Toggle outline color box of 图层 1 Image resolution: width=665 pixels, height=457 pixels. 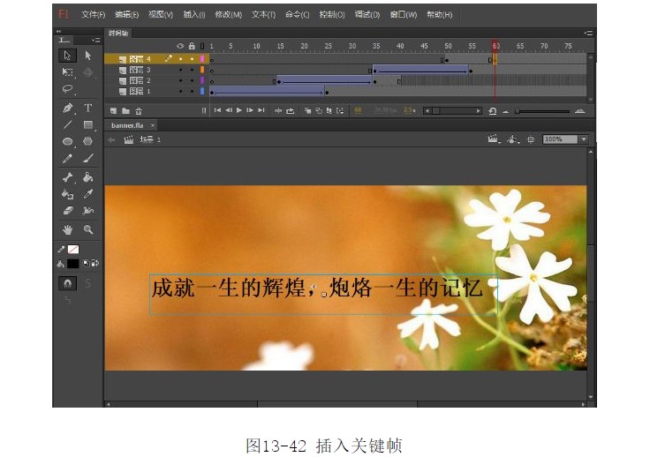[202, 91]
